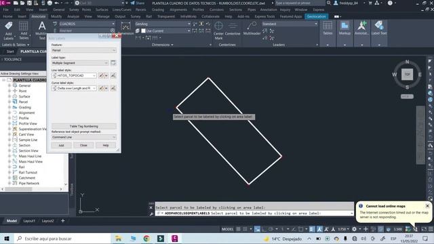Toggle drawing grid display in status bar

click(x=238, y=229)
